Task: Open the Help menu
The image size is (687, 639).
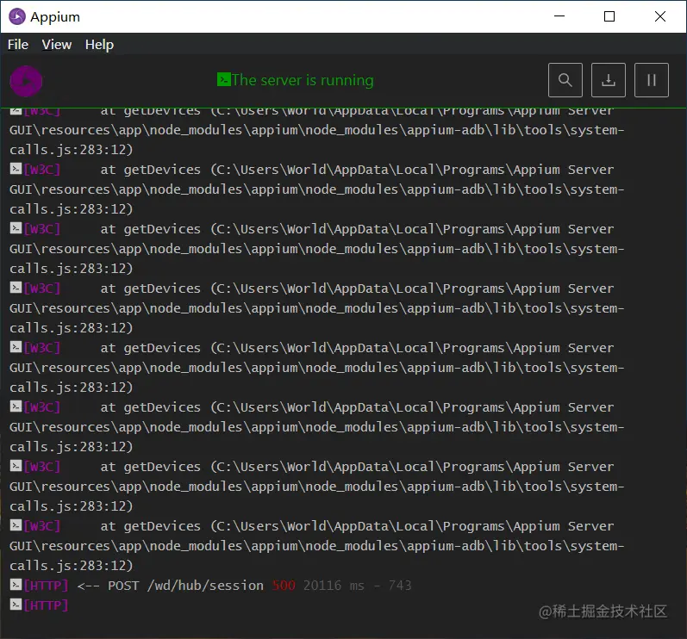Action: coord(99,45)
